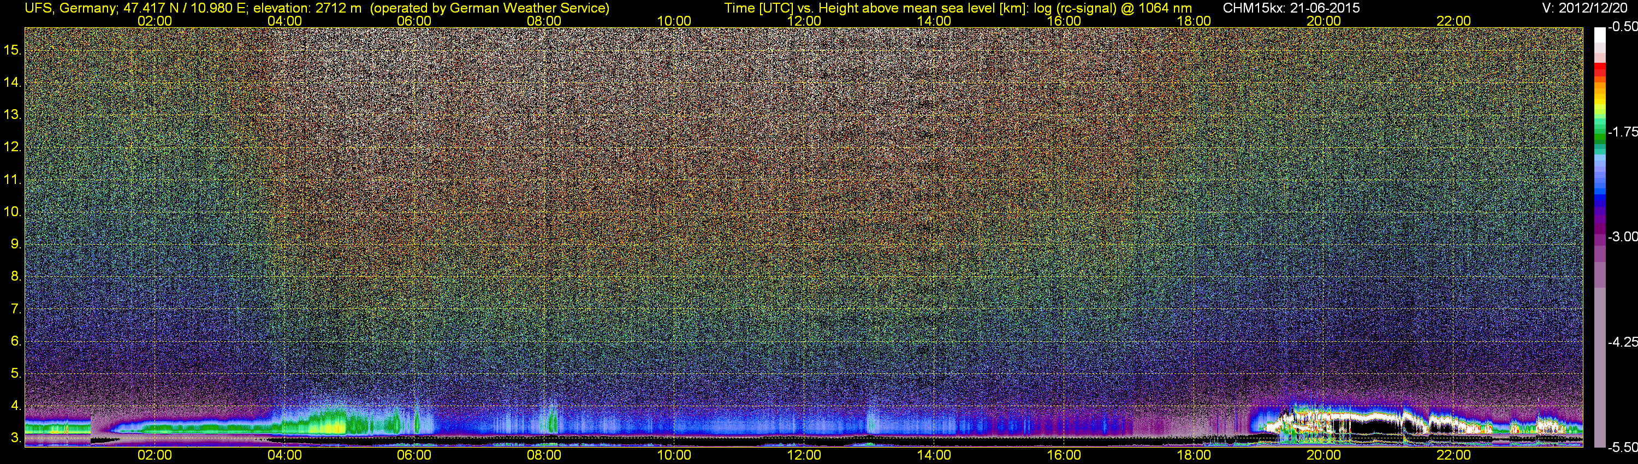Click the height axis label 4.
The image size is (1638, 464).
[x=16, y=406]
